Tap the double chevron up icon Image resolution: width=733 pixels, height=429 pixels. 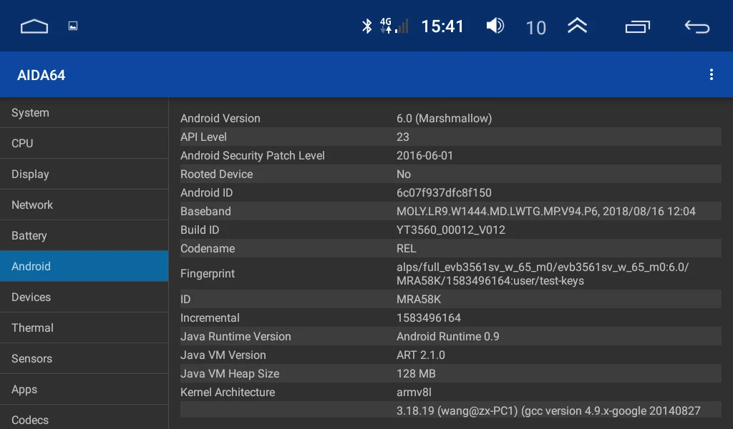[578, 26]
